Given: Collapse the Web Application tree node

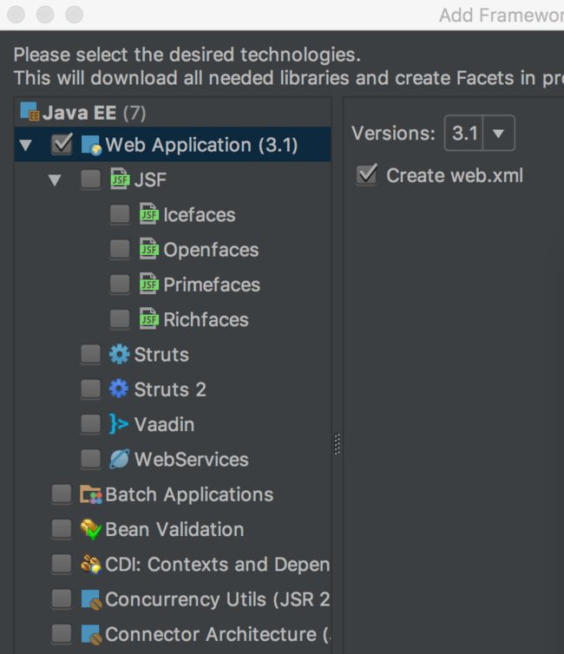Looking at the screenshot, I should tap(25, 145).
